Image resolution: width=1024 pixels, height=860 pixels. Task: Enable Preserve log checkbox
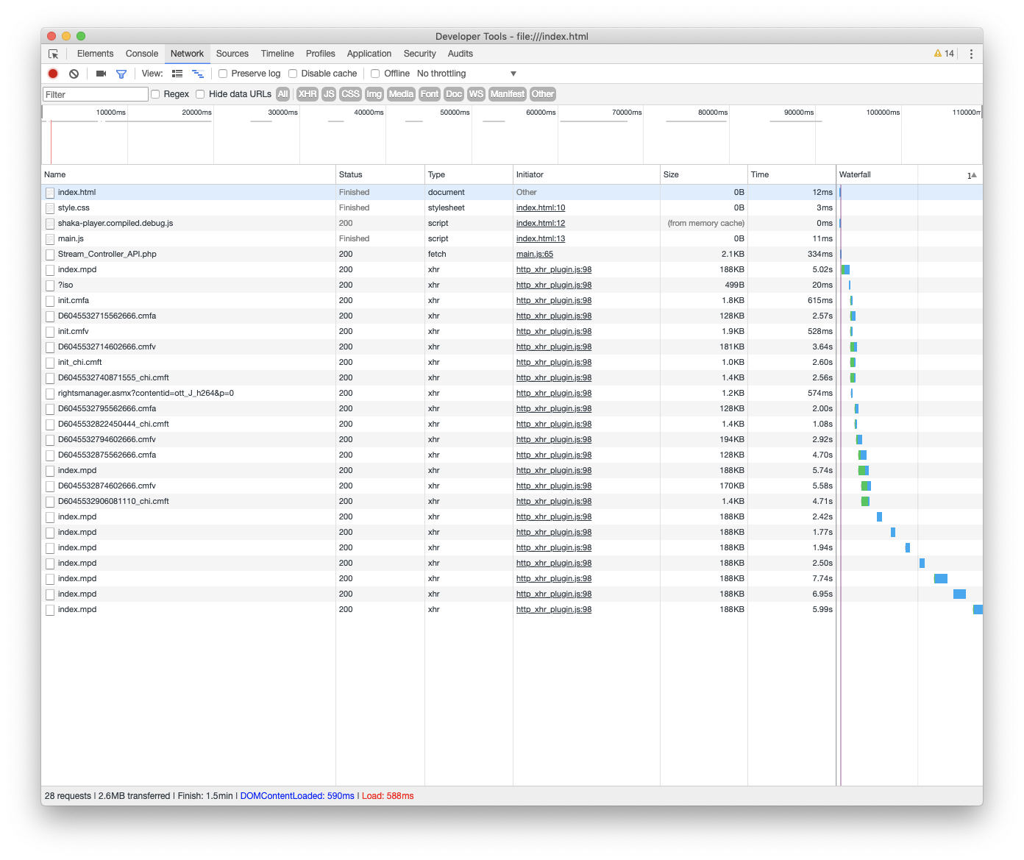pos(223,74)
